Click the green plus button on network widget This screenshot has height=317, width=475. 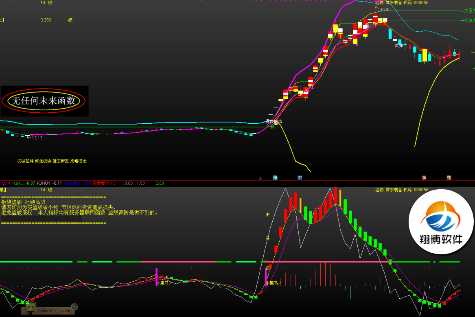tap(74, 307)
